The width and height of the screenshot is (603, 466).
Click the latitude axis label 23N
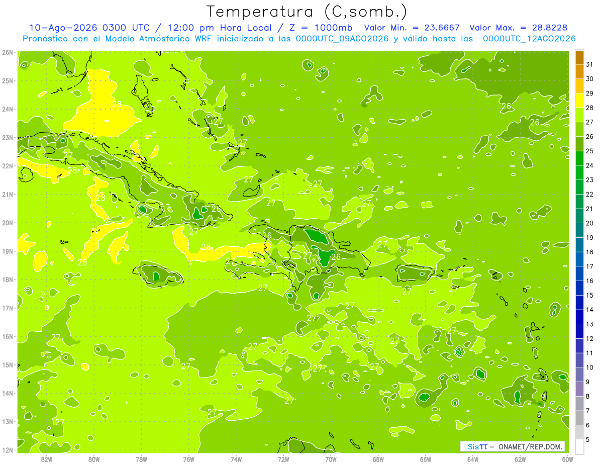tap(7, 138)
